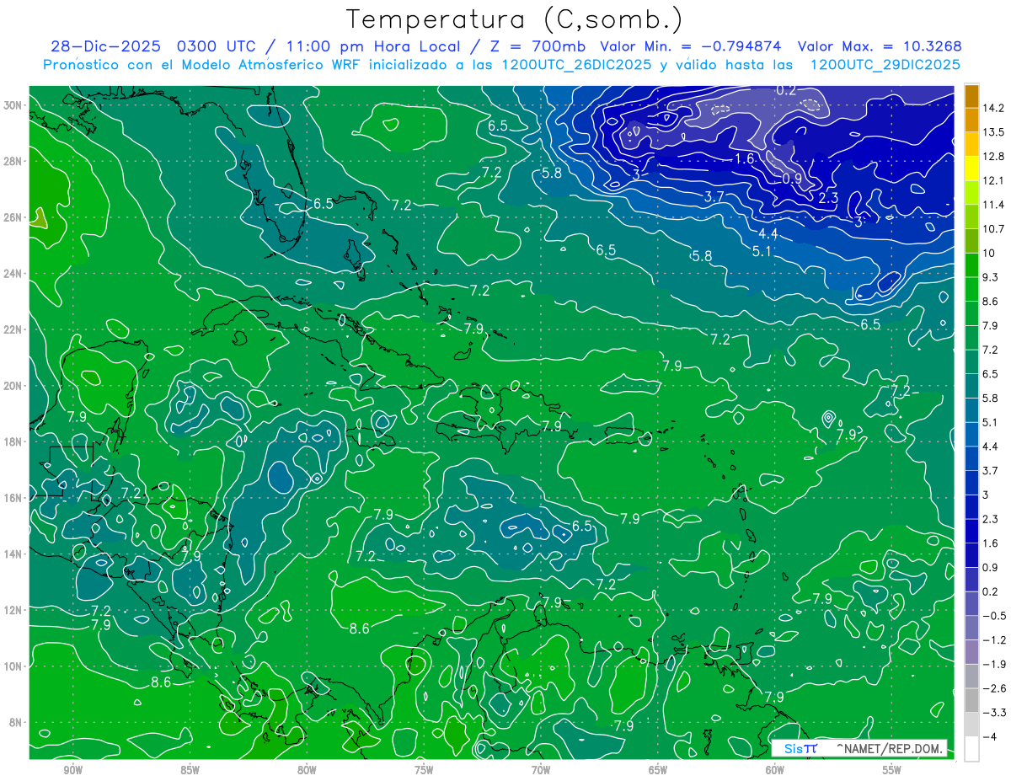
Task: Click the 85W longitude axis label
Action: [190, 770]
